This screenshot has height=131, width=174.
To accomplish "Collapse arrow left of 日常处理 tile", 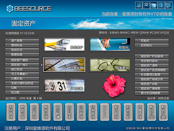I will [41, 65].
